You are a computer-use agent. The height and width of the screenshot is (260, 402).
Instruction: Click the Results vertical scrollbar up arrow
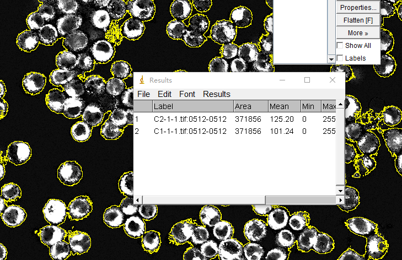[x=340, y=104]
